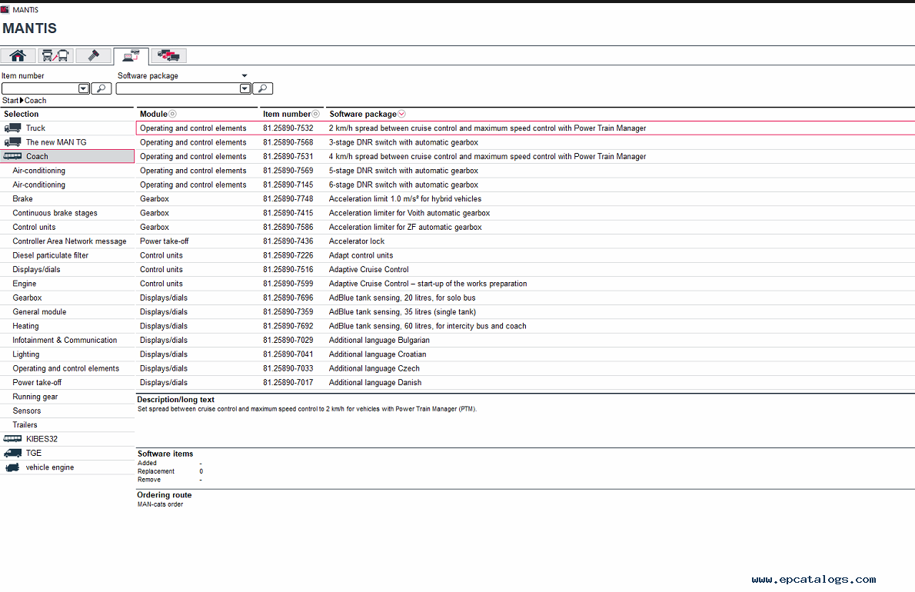The height and width of the screenshot is (592, 915).
Task: Open the Item number dropdown arrow
Action: 84,88
